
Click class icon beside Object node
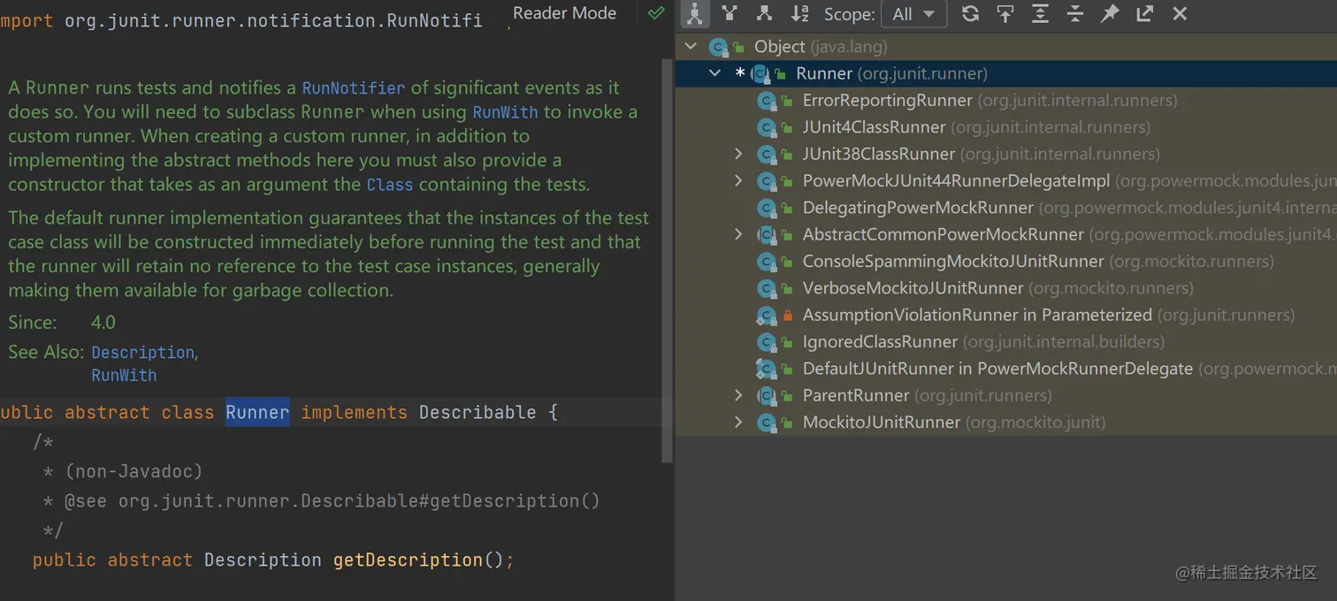[x=718, y=47]
